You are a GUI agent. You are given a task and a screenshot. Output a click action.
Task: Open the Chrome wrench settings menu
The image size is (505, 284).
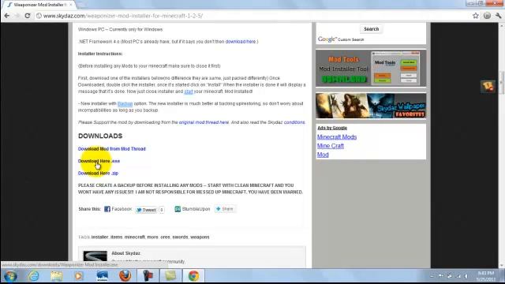tap(498, 16)
